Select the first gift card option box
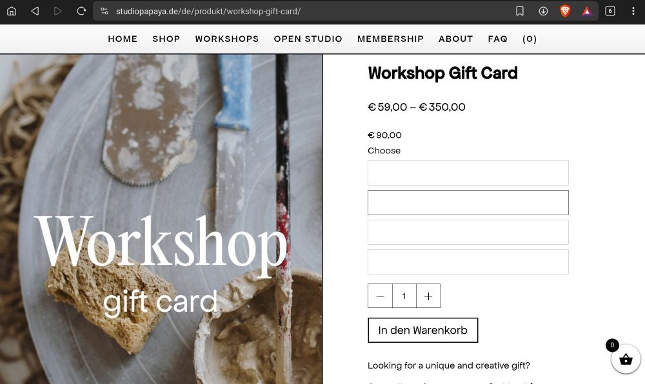This screenshot has width=645, height=384. click(x=468, y=173)
